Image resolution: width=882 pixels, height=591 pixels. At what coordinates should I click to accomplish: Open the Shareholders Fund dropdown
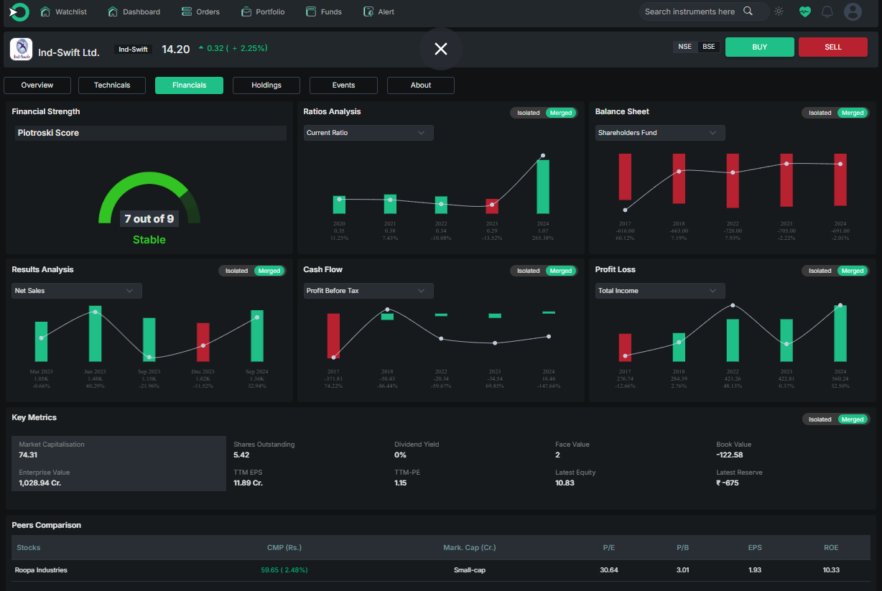[660, 133]
